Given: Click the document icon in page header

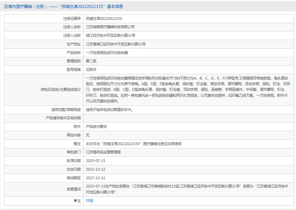Looking at the screenshot, I should pos(6,6).
